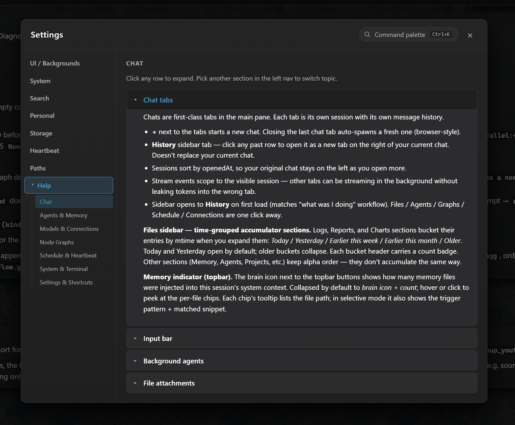Click the 'brain icon + count' italic text
The image size is (515, 425).
click(x=390, y=288)
